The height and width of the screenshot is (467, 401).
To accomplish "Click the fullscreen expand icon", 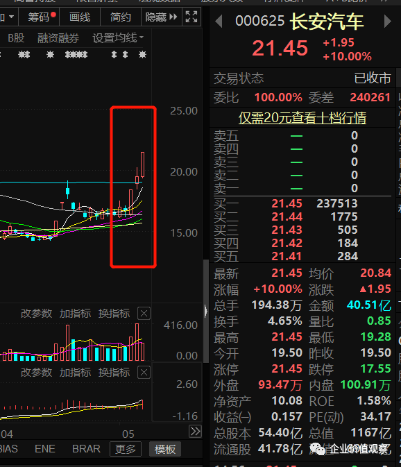I will click(191, 17).
